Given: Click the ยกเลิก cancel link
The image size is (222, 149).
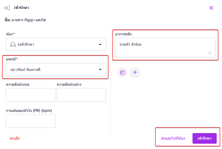Looking at the screenshot, I should tap(15, 138).
